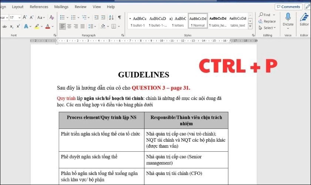
Task: Apply the Normal style
Action: coord(198,21)
